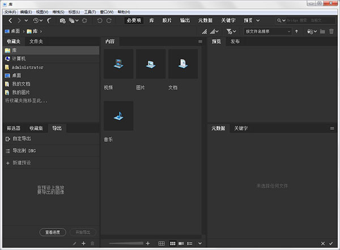Click the rotate clockwise icon

[x=109, y=20]
